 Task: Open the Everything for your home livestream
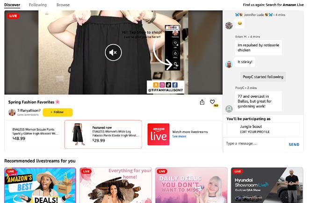click(x=115, y=185)
